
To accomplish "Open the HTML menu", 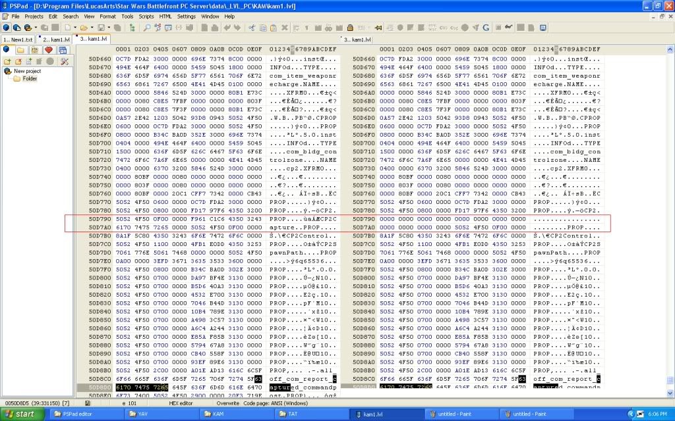I will point(165,16).
